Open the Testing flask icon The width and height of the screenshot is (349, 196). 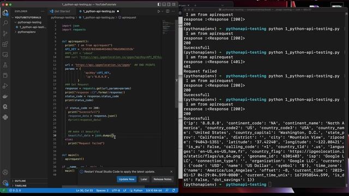(x=5, y=65)
